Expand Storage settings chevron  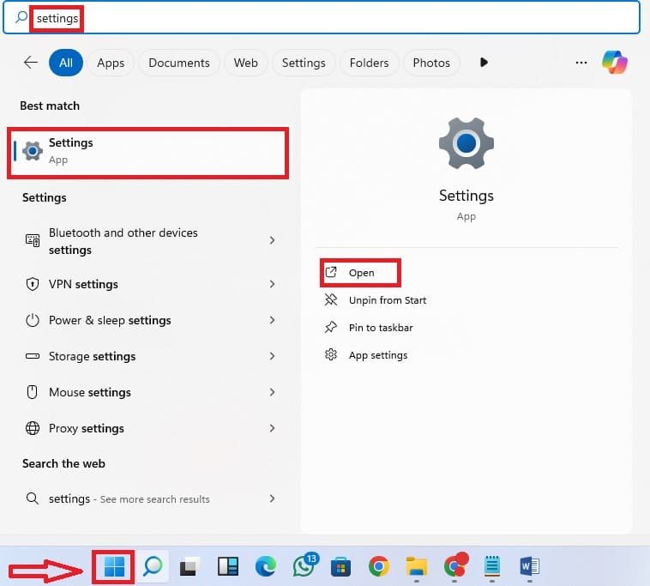(x=272, y=356)
